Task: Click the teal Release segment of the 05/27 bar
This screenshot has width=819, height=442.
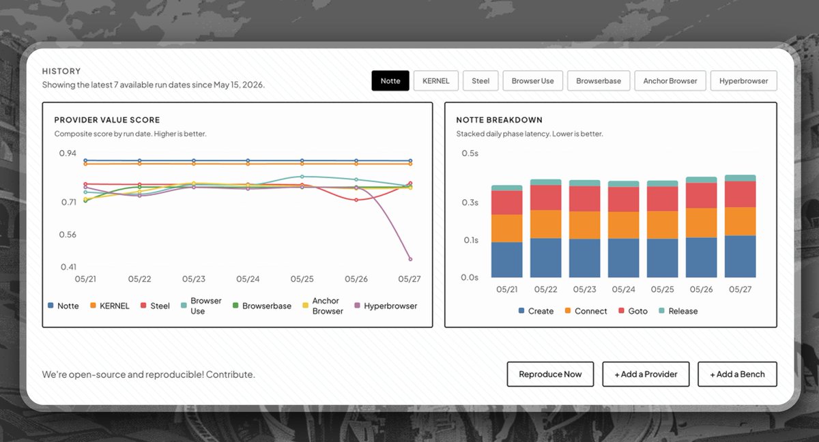Action: (x=741, y=178)
